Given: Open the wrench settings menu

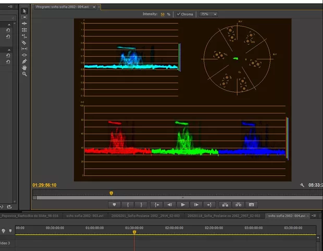Looking at the screenshot, I should [303, 185].
